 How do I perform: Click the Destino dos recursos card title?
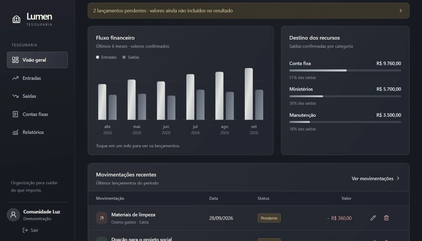[x=314, y=38]
